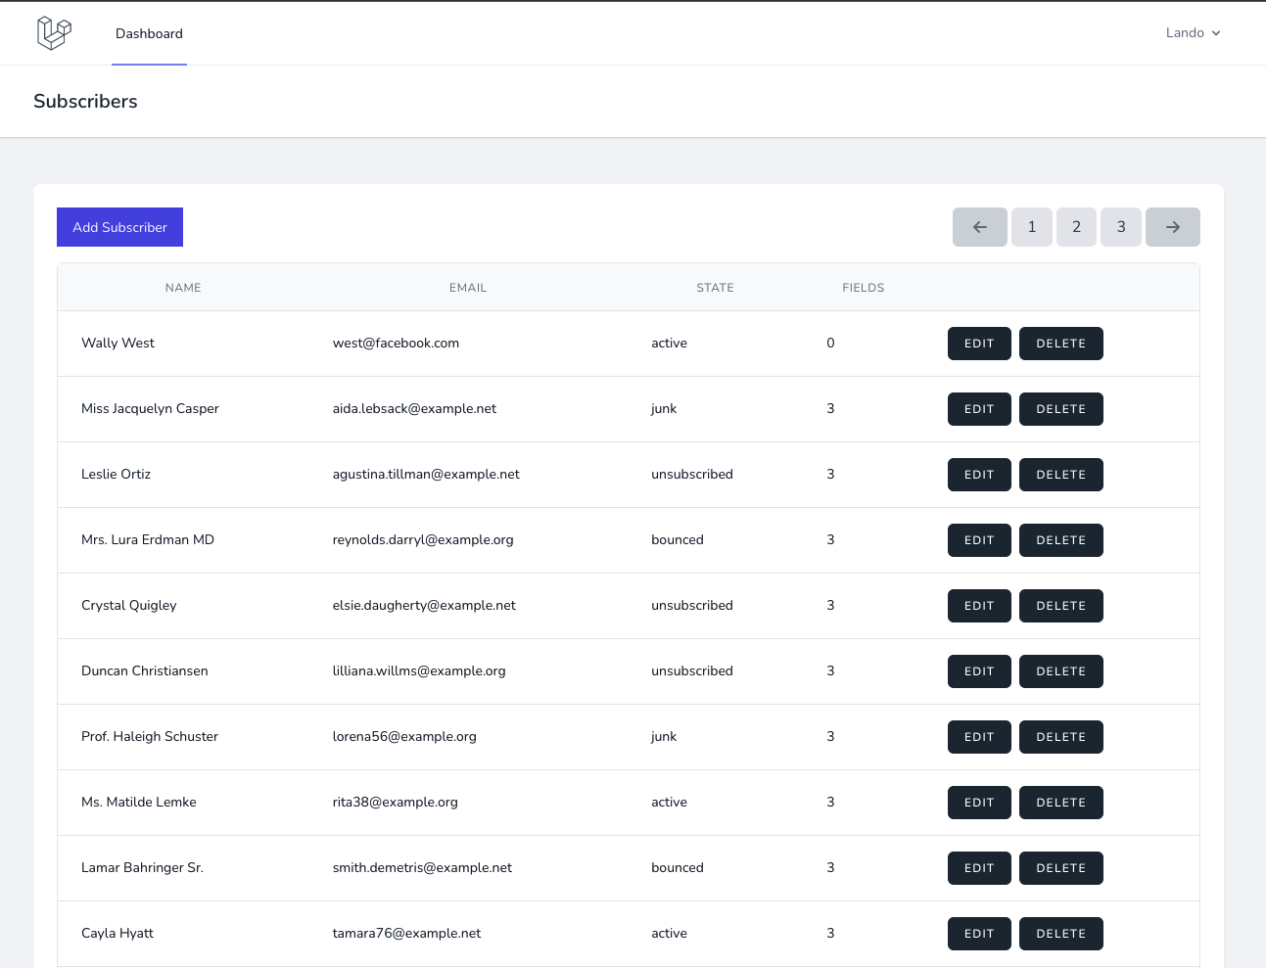Delete the Mrs. Lura Erdman MD entry
1266x968 pixels.
[x=1060, y=539]
